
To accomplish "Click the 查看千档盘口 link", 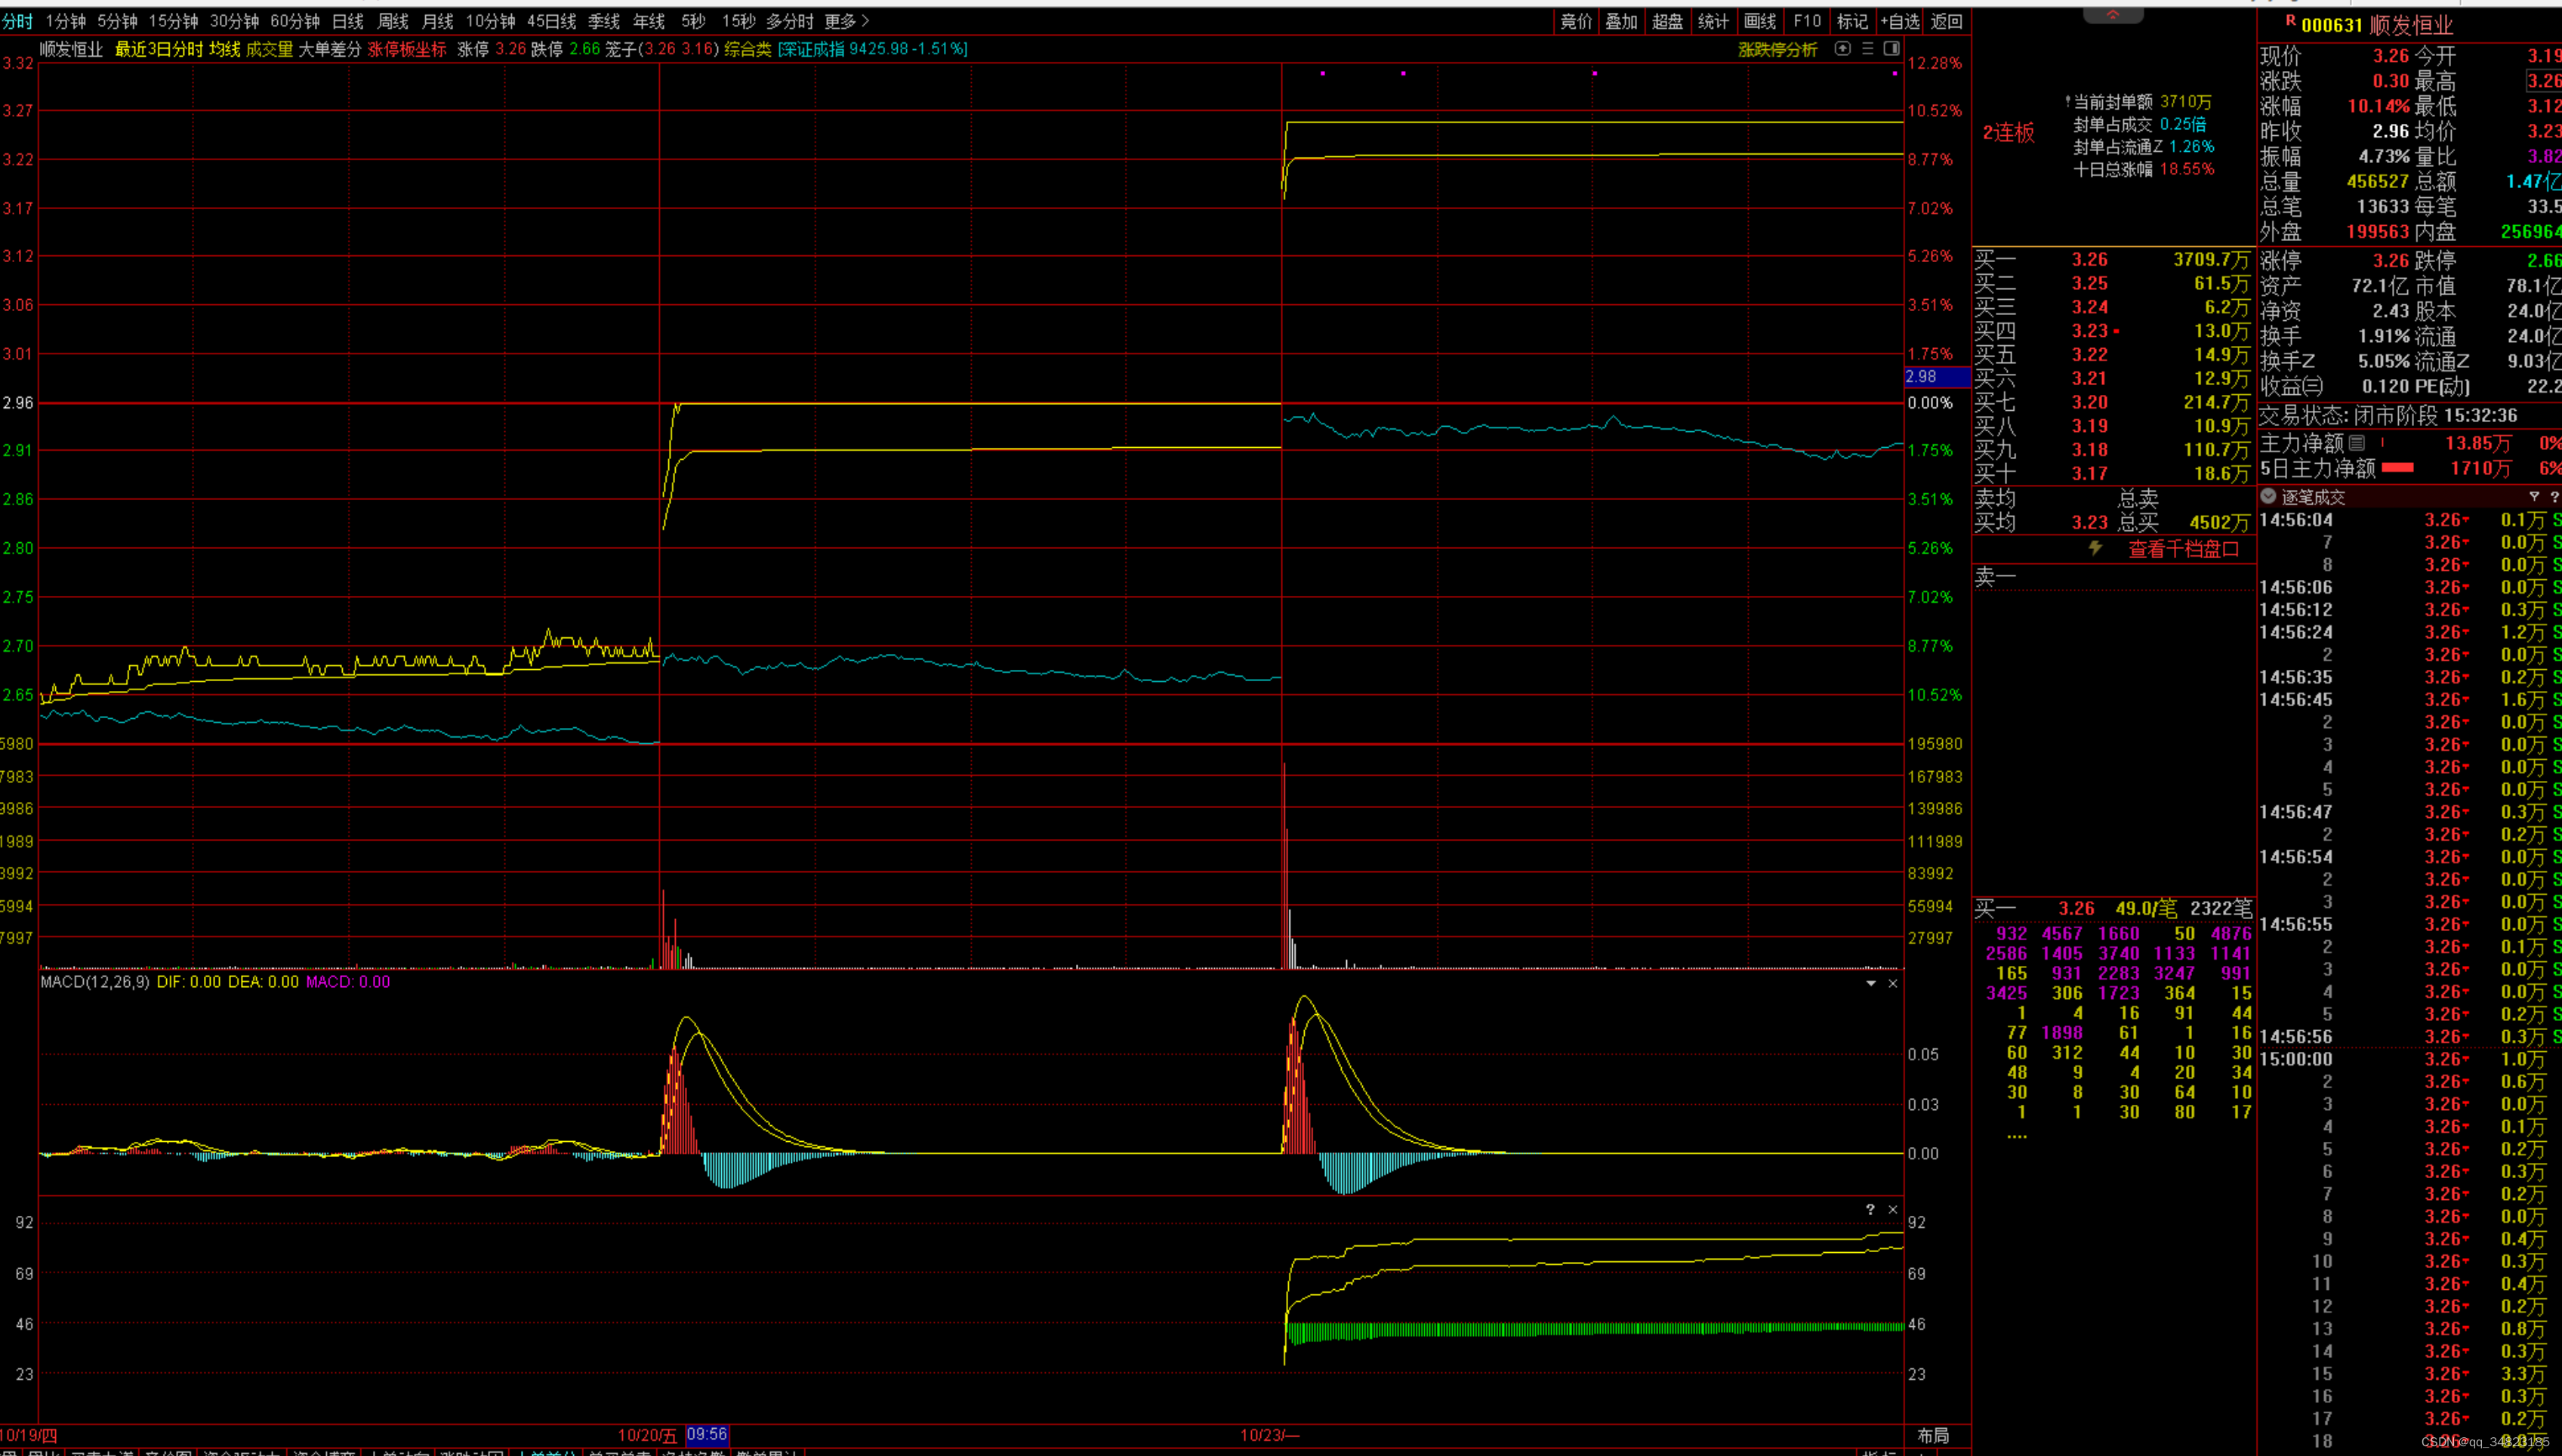I will coord(2183,548).
